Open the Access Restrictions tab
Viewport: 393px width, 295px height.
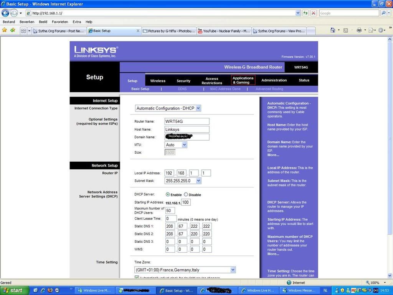coord(212,81)
